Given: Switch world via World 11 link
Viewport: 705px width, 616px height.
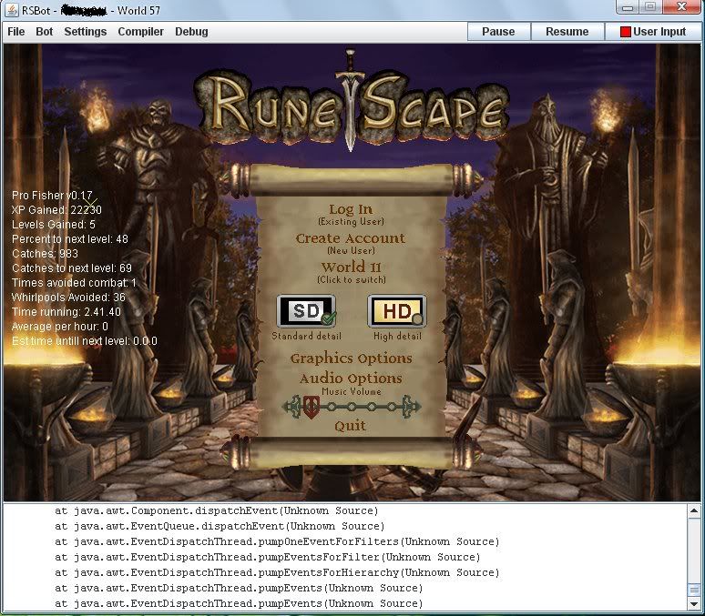Looking at the screenshot, I should 351,268.
